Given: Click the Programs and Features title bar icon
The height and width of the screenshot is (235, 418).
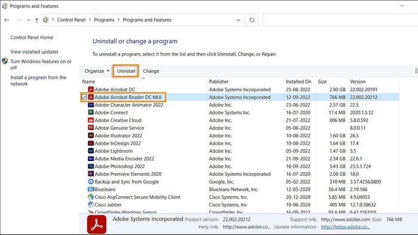Looking at the screenshot, I should (5, 6).
